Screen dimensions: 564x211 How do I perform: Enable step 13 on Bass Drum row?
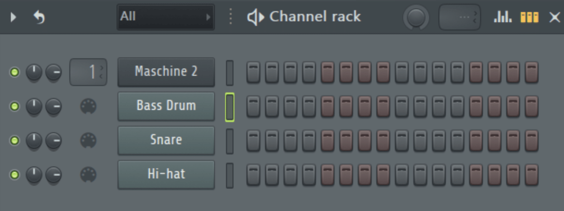point(476,106)
